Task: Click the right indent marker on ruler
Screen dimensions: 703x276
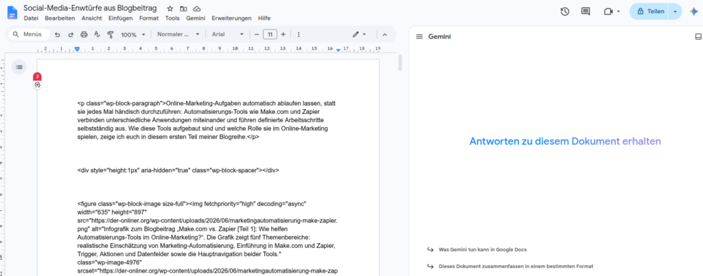Action: [338, 49]
